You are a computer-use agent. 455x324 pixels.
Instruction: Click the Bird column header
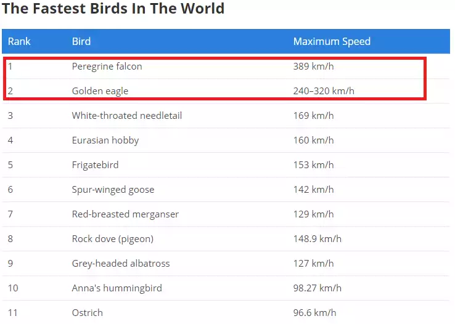coord(81,41)
